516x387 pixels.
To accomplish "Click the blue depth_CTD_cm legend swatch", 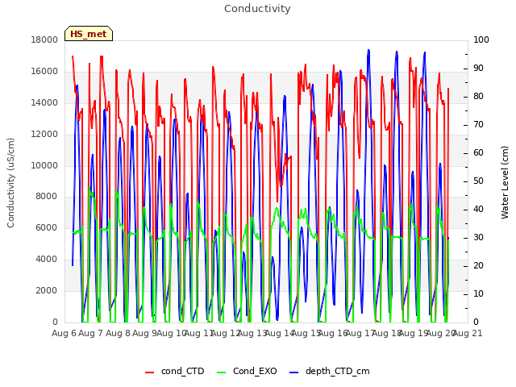I will [293, 372].
